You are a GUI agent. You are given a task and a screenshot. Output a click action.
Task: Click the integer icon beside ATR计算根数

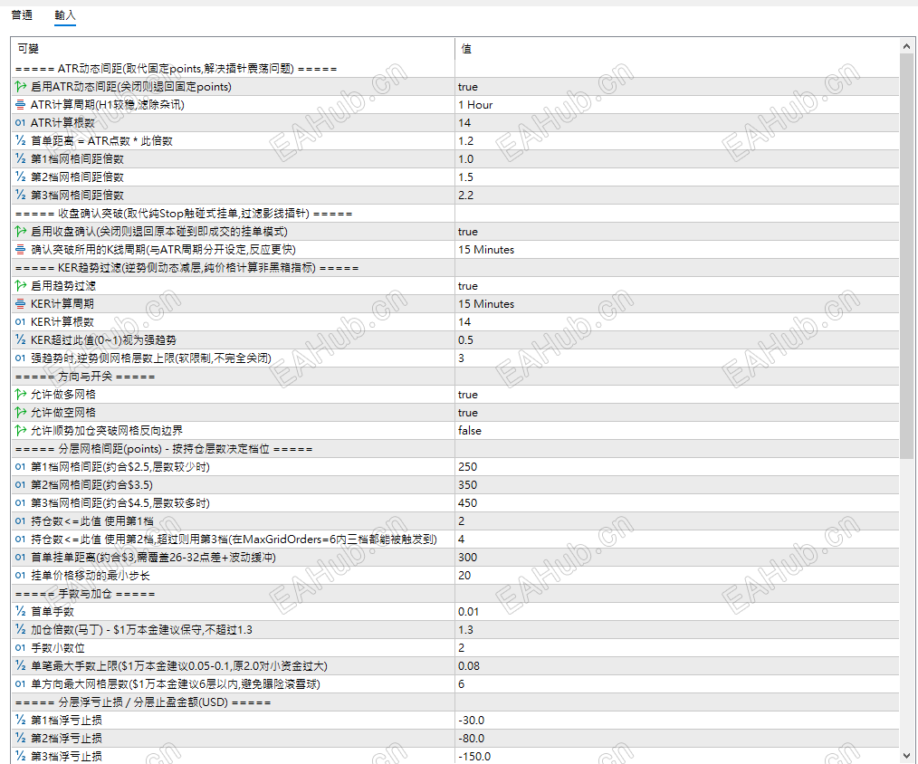click(21, 123)
